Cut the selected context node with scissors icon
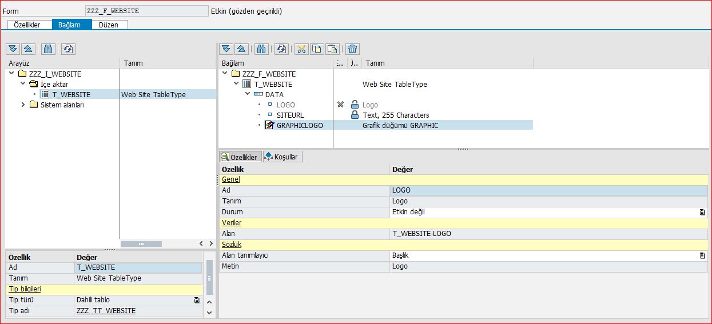Image resolution: width=712 pixels, height=324 pixels. click(302, 49)
